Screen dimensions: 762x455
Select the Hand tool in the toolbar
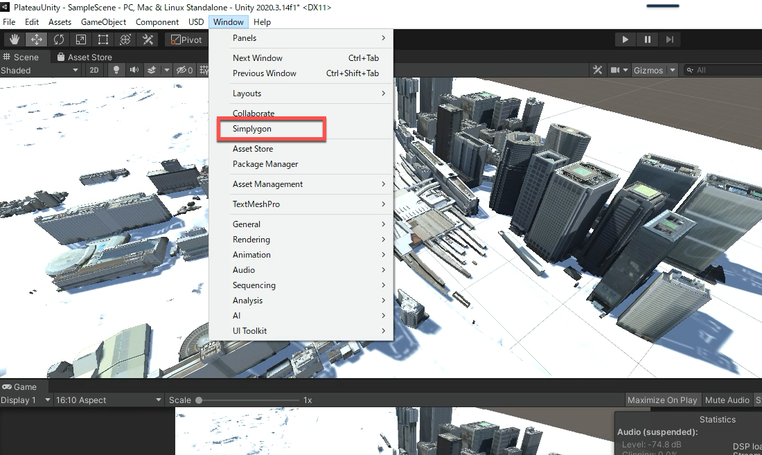[14, 39]
